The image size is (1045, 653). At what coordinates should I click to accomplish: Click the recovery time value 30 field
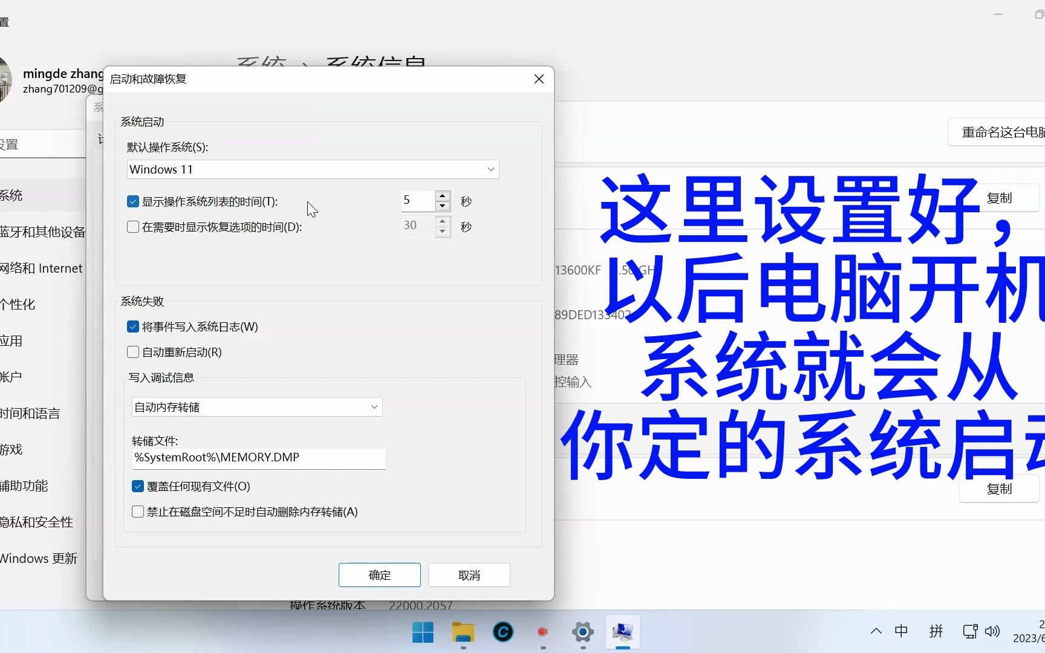tap(418, 226)
